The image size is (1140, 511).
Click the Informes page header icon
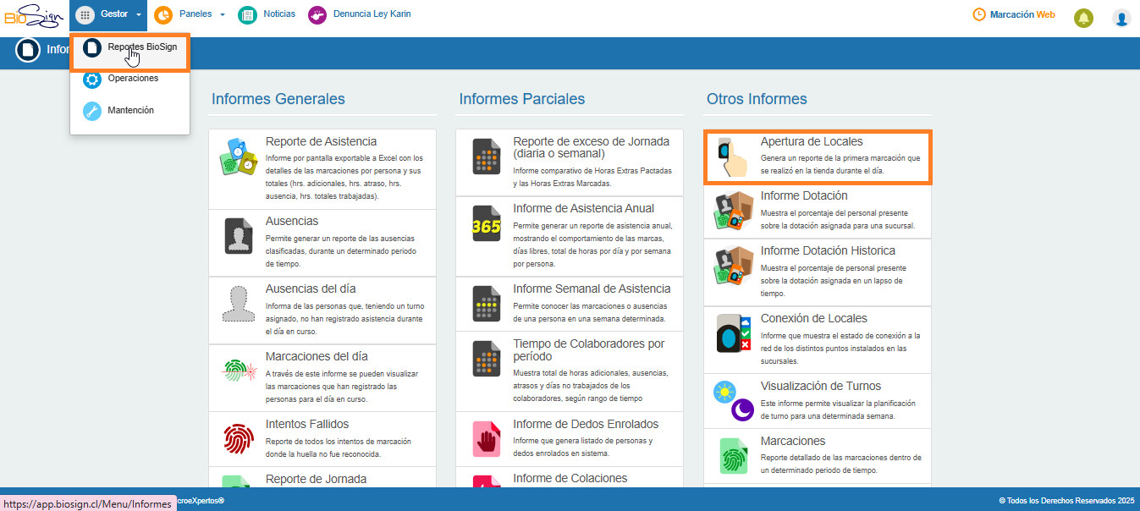pyautogui.click(x=28, y=50)
